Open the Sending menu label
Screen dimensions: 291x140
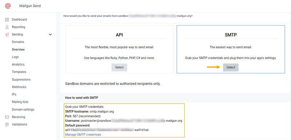point(17,34)
